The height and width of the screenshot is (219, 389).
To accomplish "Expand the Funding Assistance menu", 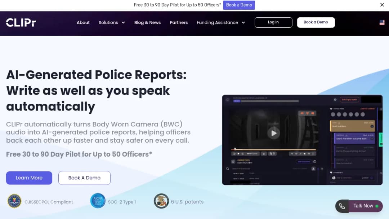I will 221,23.
